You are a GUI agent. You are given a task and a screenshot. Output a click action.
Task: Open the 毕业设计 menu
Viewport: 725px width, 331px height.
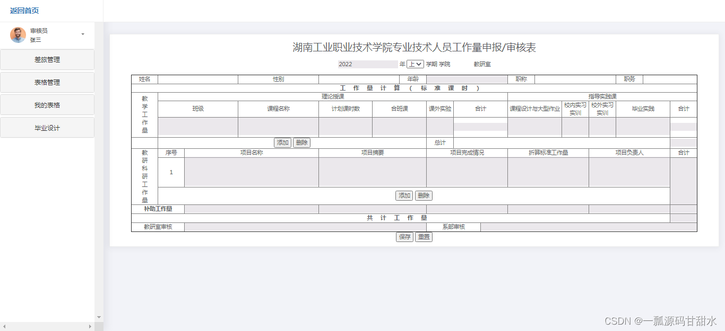(47, 128)
